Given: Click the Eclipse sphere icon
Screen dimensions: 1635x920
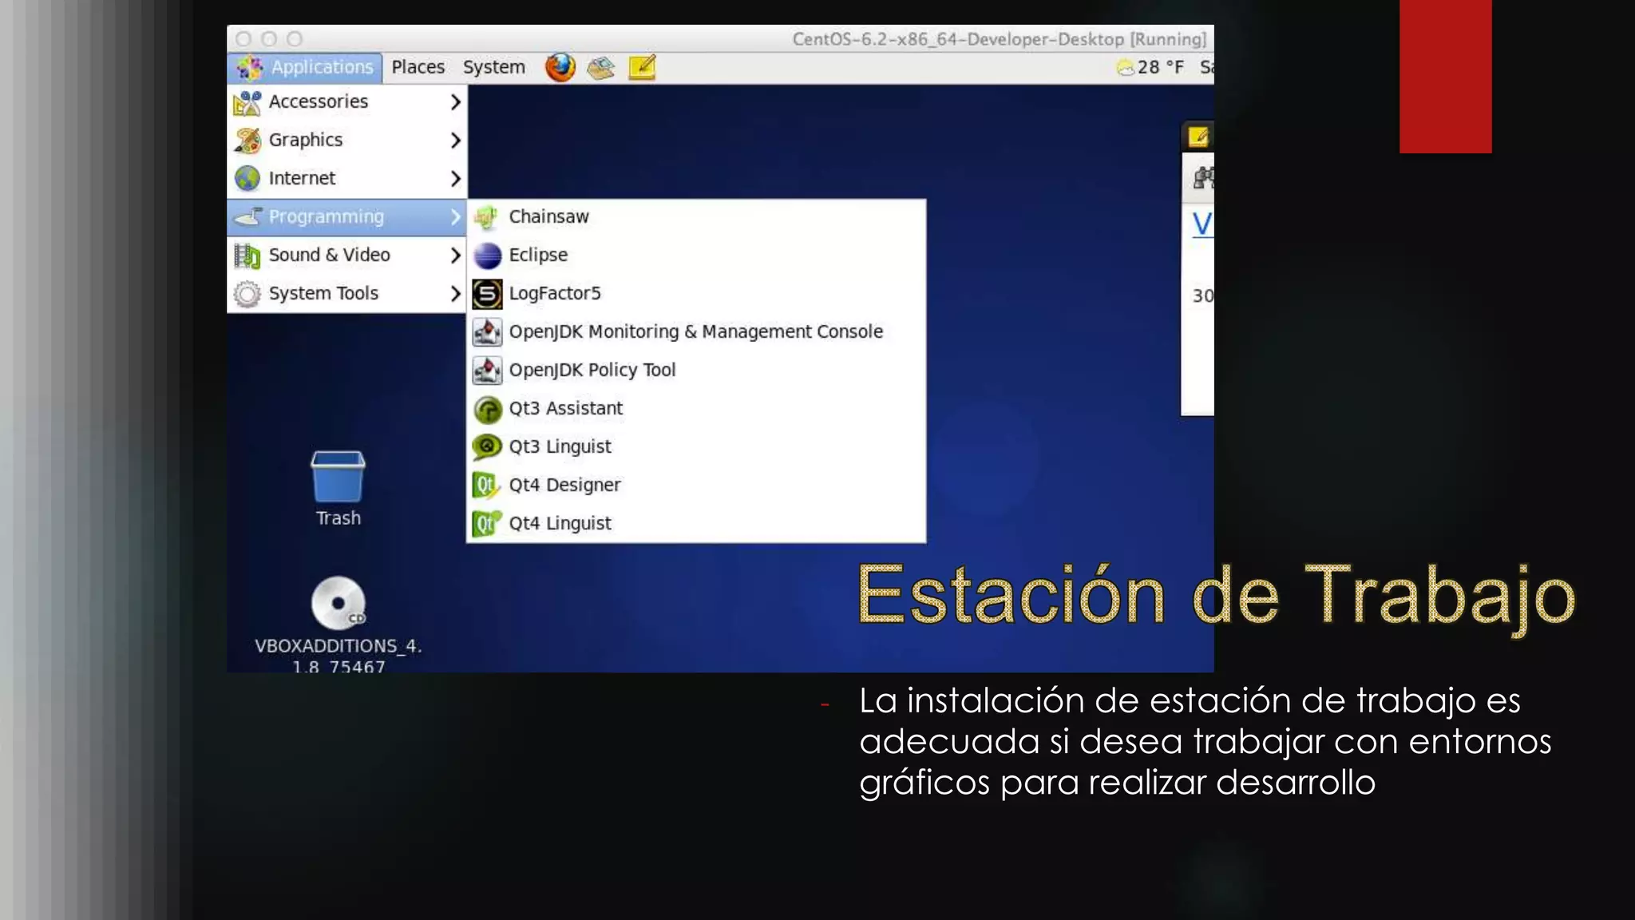Looking at the screenshot, I should [487, 256].
